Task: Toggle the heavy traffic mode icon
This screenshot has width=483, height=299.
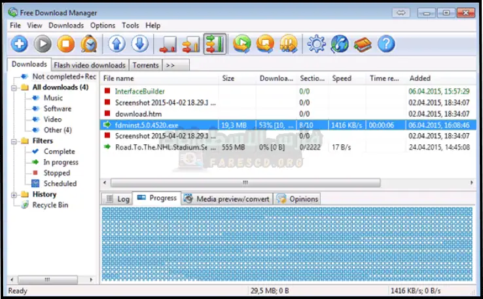Action: pos(214,44)
